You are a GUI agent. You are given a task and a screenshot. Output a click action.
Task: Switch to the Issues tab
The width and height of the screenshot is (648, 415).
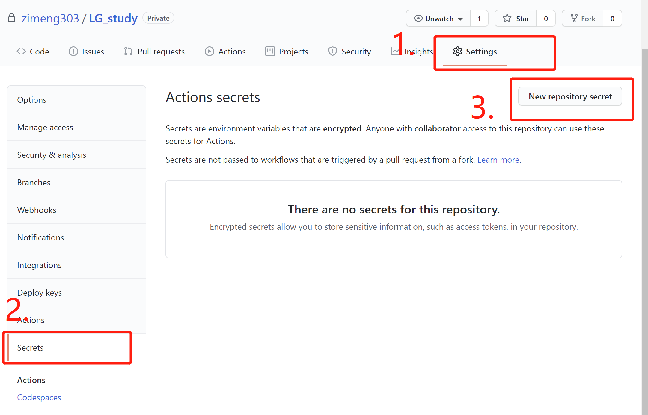86,52
